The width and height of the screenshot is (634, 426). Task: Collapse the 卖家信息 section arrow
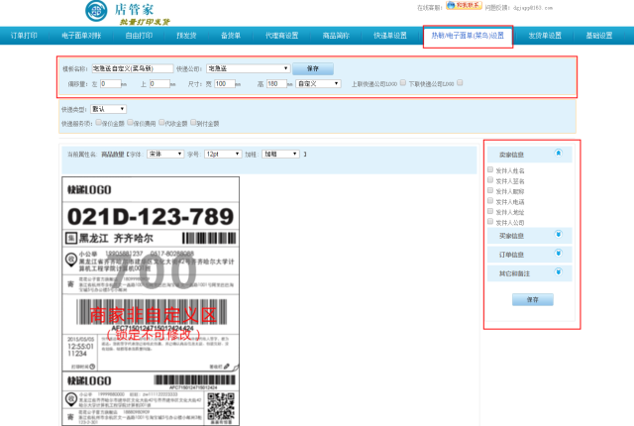(x=558, y=153)
